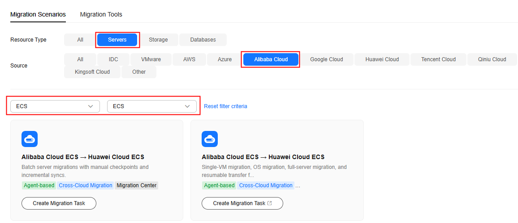Pick Kingsoft Cloud source option
The width and height of the screenshot is (518, 223).
pos(92,72)
